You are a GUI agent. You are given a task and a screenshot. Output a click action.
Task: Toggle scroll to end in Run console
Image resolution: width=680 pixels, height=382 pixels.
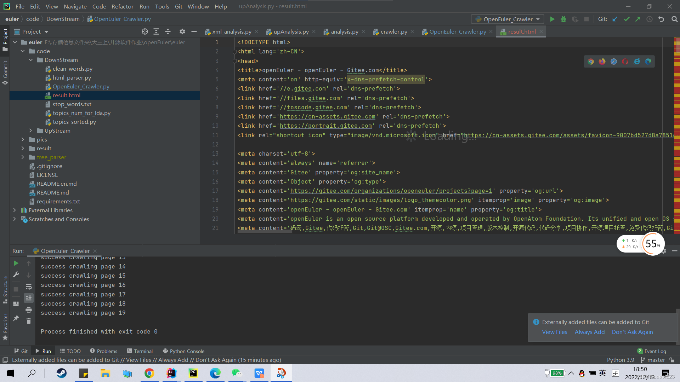click(29, 298)
